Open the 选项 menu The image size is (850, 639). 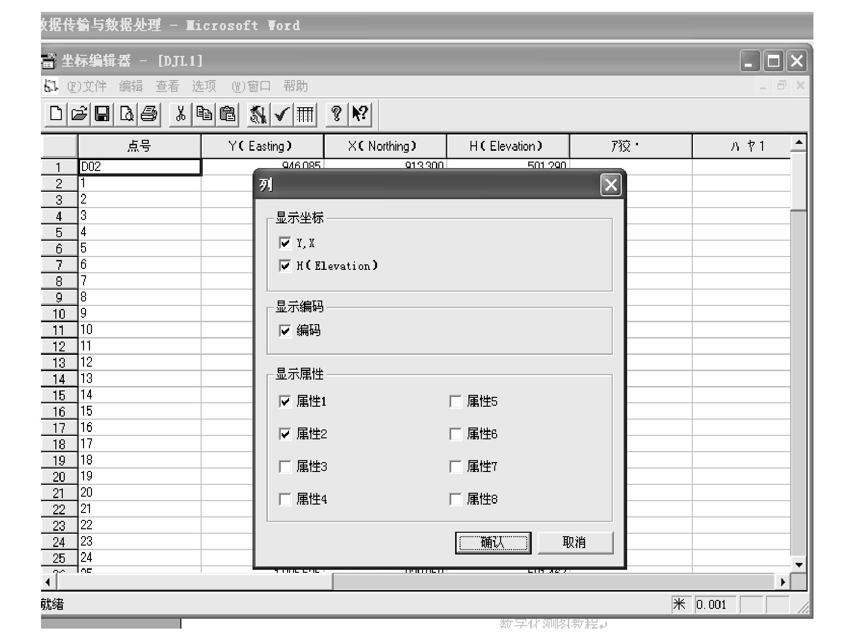[204, 86]
